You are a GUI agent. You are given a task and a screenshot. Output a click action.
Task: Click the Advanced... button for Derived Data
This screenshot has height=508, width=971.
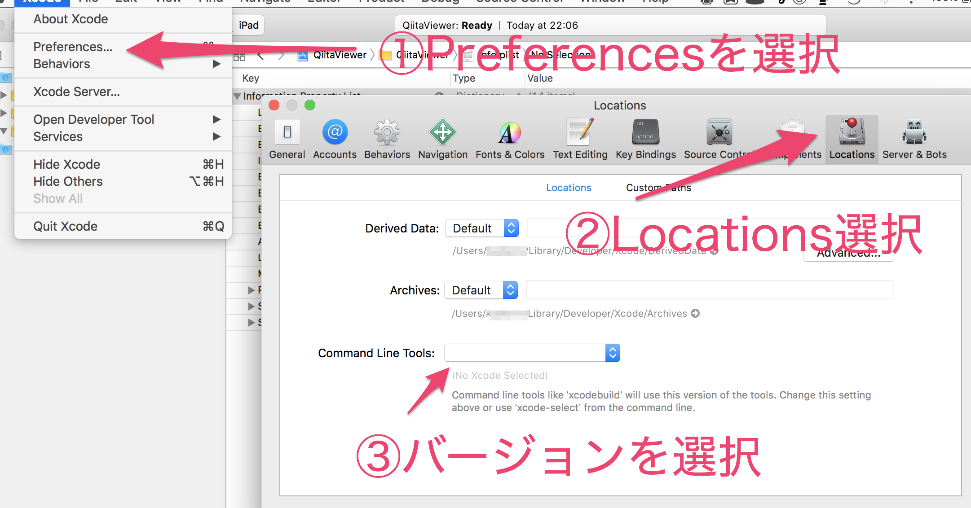click(x=848, y=254)
